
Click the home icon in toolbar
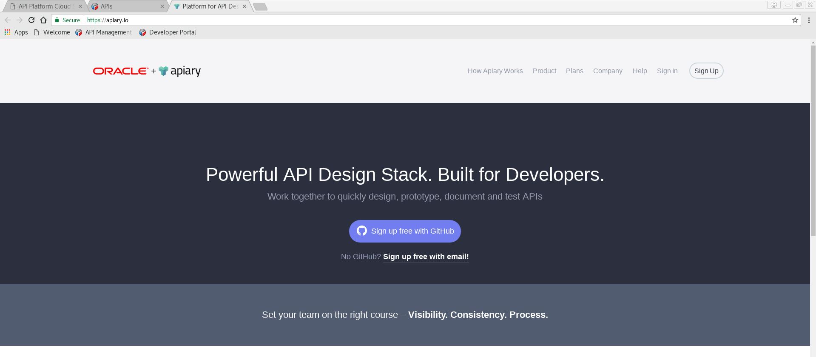[43, 20]
